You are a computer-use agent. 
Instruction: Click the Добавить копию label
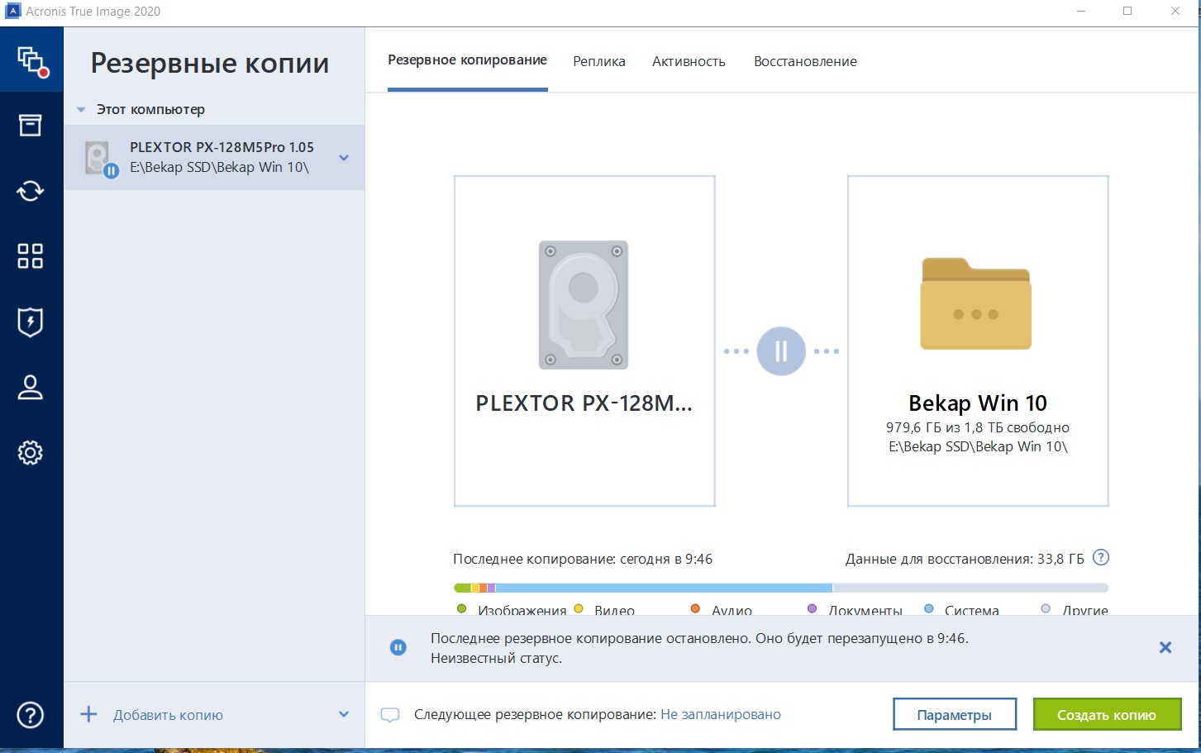(x=168, y=715)
